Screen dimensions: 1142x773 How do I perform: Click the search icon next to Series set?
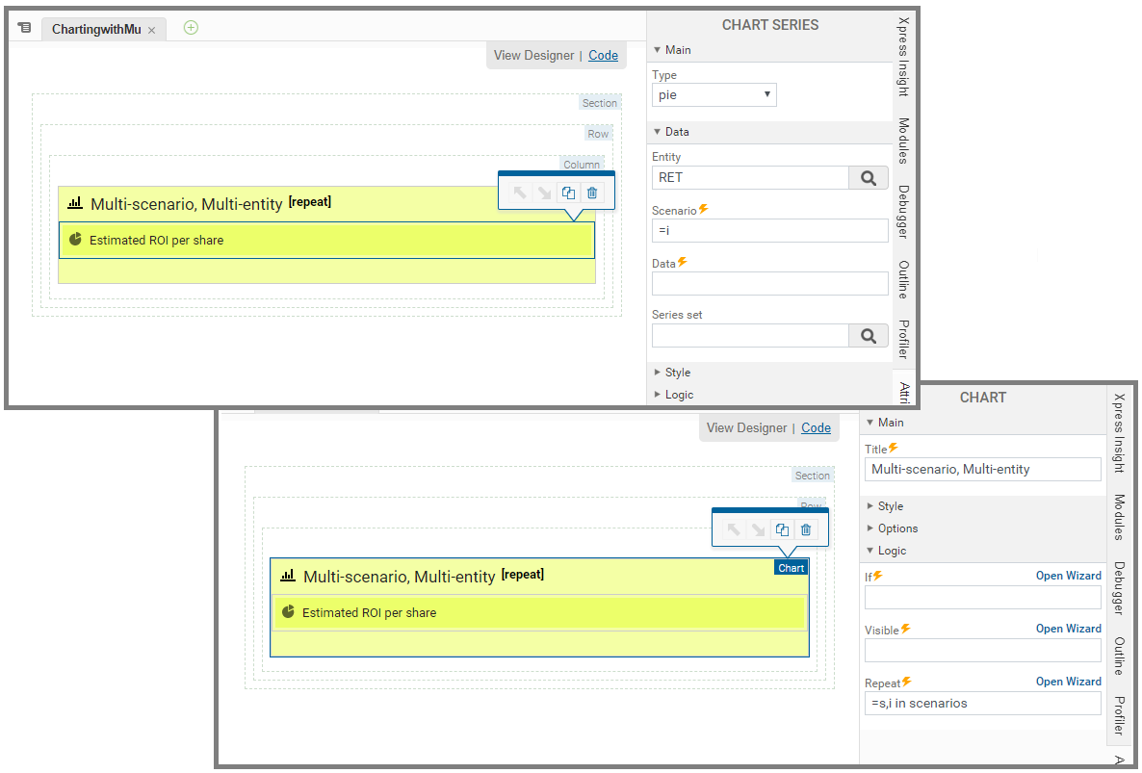[868, 335]
